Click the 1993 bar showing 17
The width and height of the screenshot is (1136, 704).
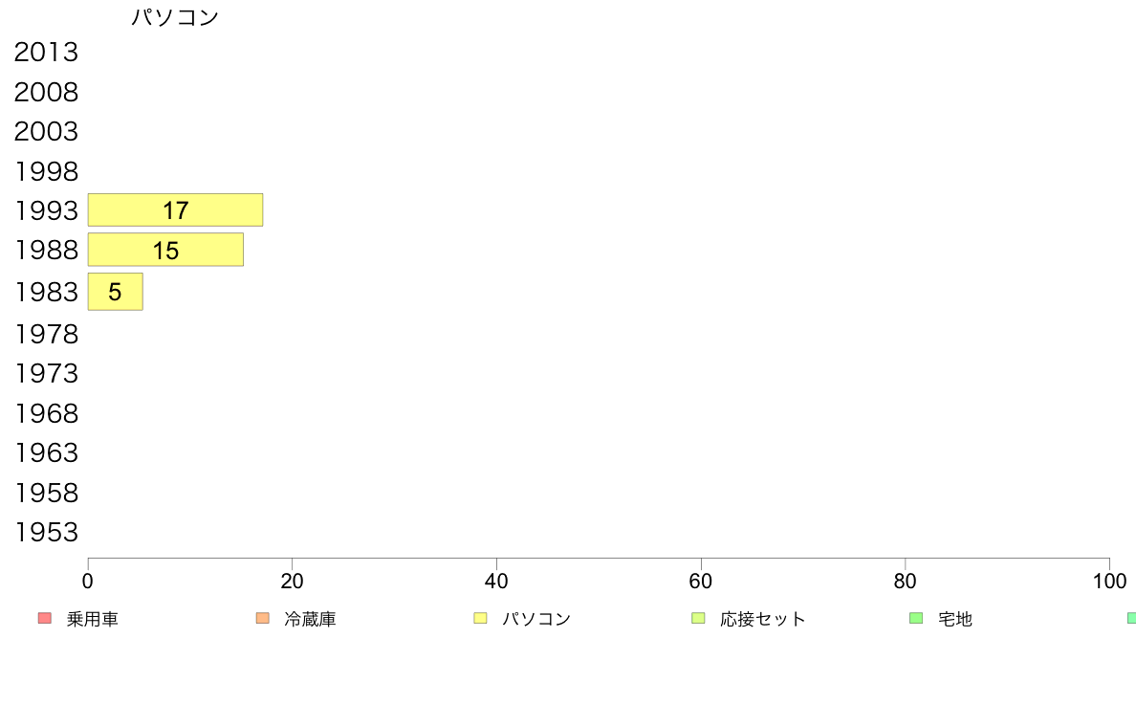point(175,210)
